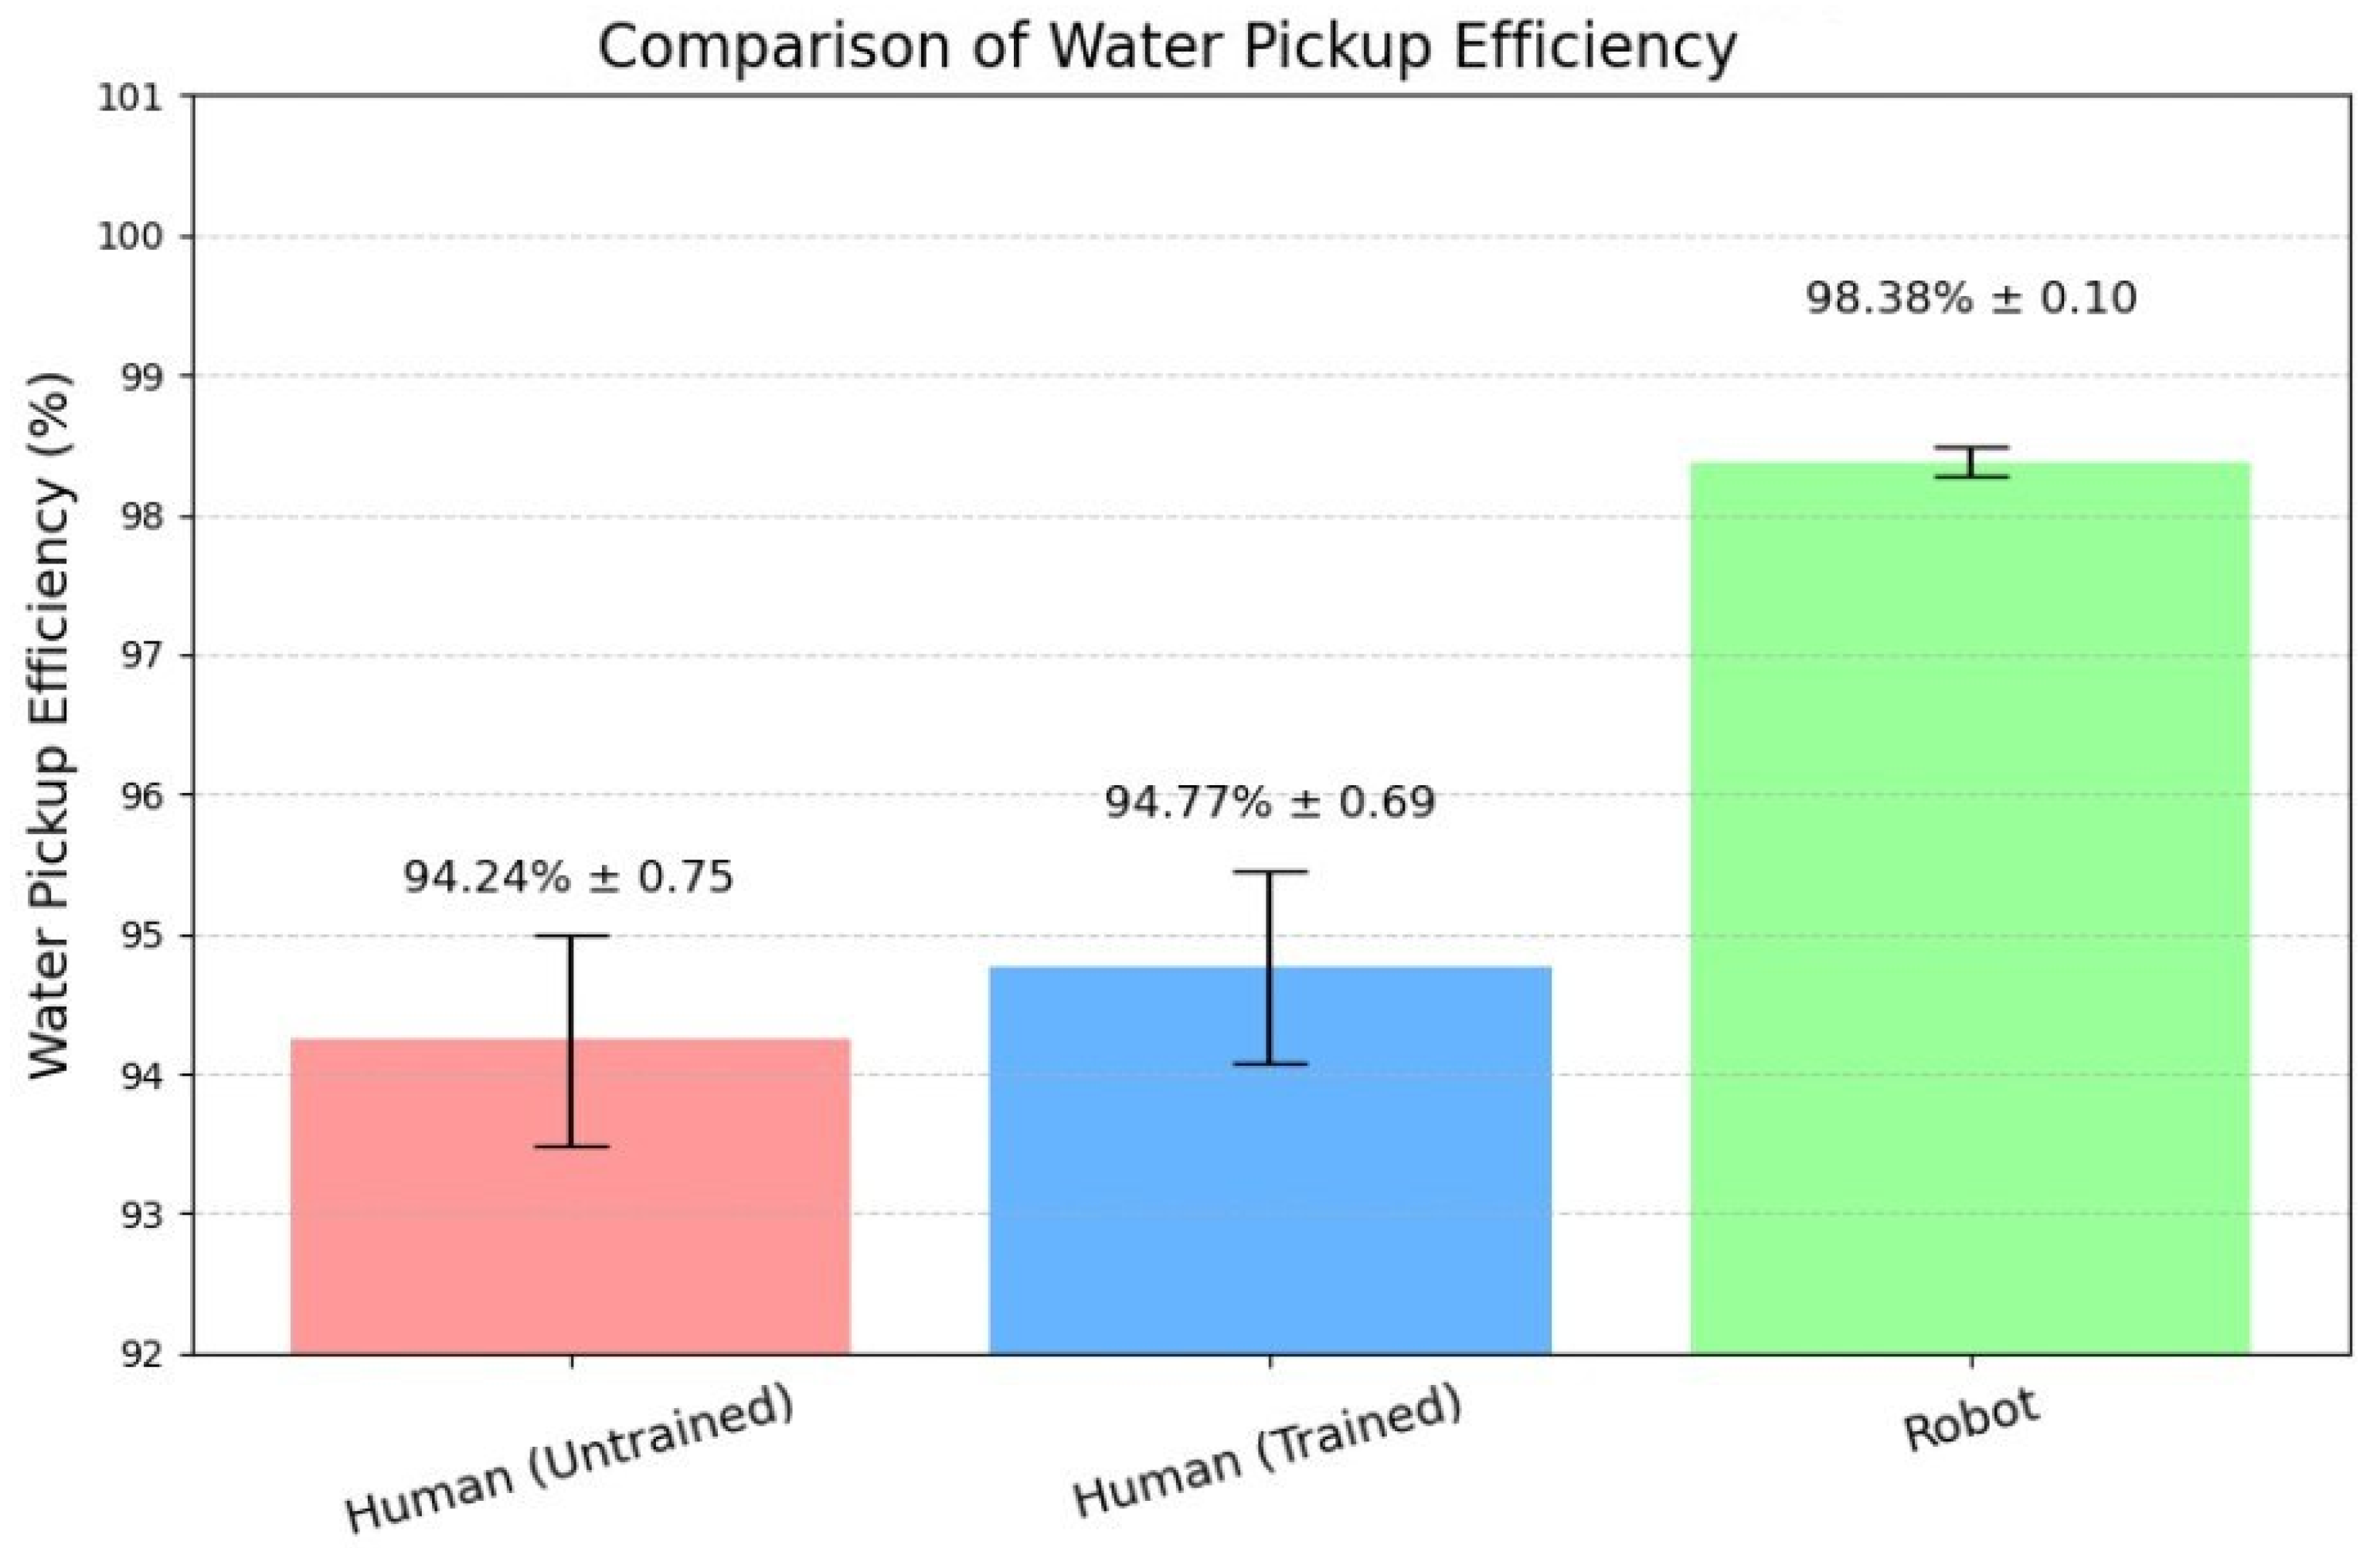Click the 93 tick label on y-axis
The height and width of the screenshot is (1548, 2380).
tap(138, 1216)
